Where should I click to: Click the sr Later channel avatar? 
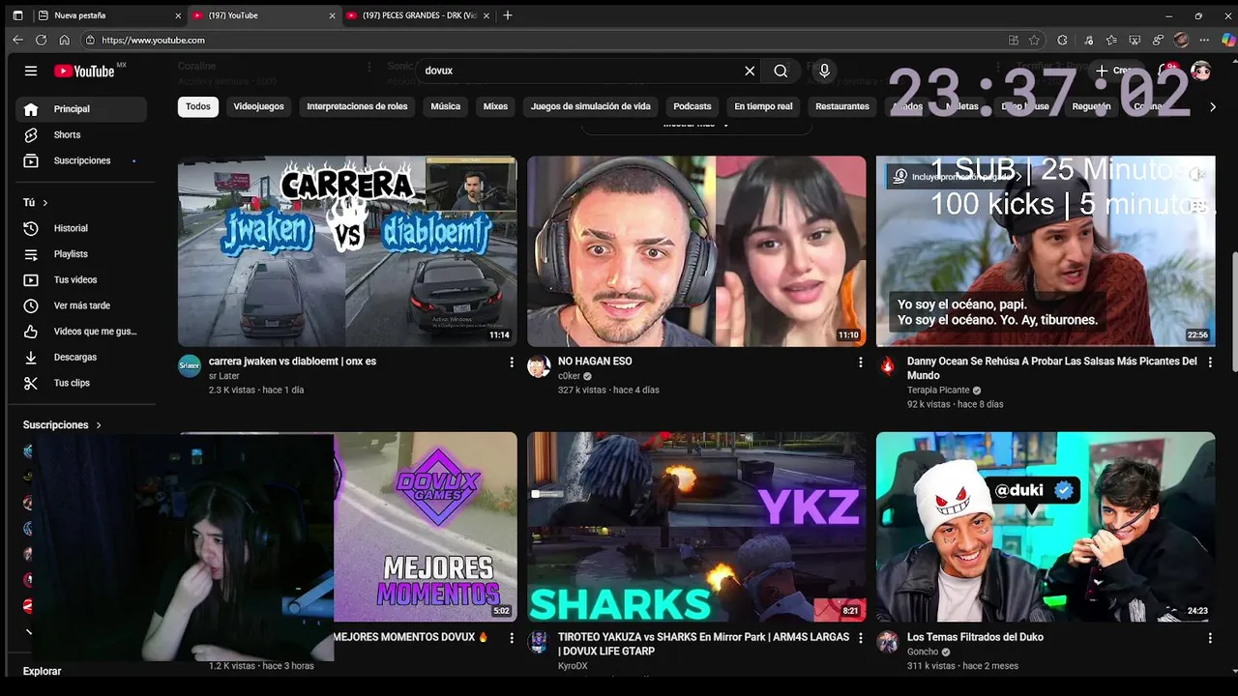190,366
